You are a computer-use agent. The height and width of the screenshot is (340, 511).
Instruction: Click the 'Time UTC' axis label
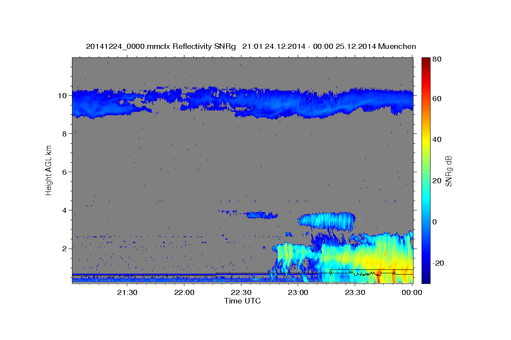click(x=242, y=301)
